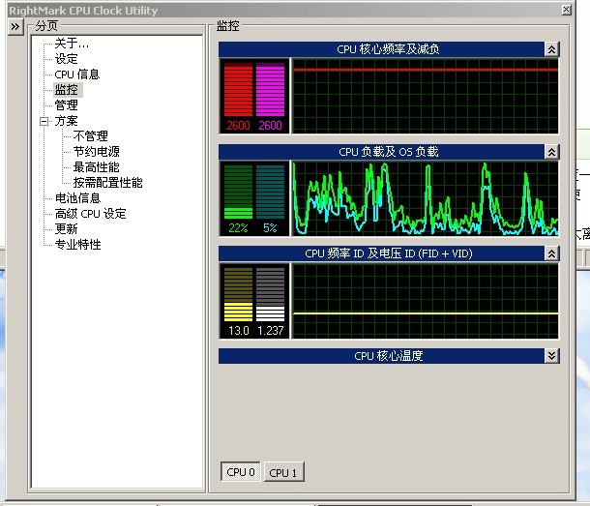This screenshot has width=590, height=506.
Task: Click the 13.0 FID value
Action: click(239, 331)
